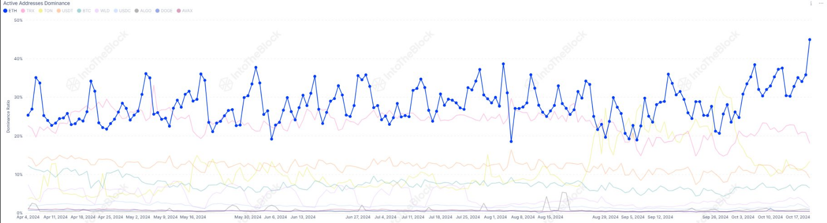Click the Active Addresses Dominance title
The image size is (827, 223).
tap(37, 4)
